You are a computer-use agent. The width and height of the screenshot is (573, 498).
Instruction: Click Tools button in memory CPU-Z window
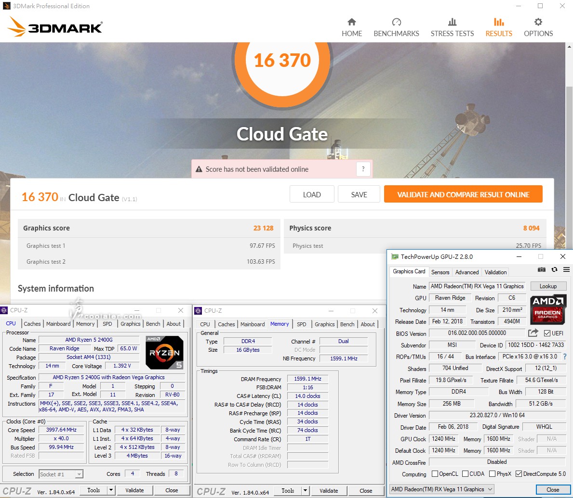click(288, 490)
